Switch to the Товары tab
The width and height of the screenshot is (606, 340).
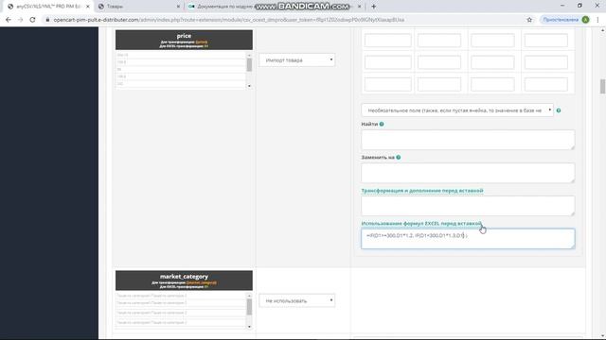tap(138, 7)
